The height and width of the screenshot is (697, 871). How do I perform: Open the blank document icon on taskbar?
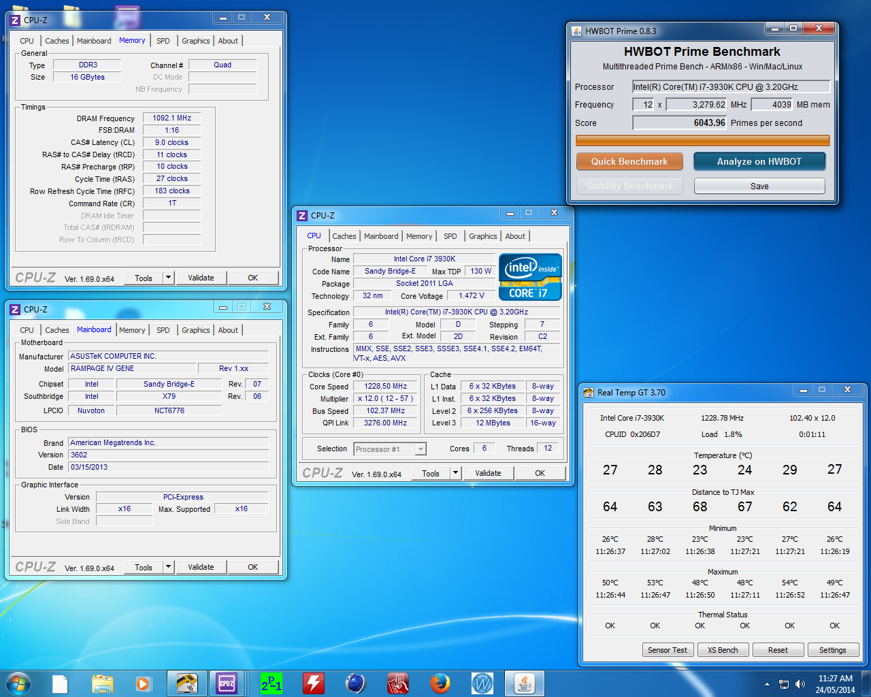click(x=60, y=683)
